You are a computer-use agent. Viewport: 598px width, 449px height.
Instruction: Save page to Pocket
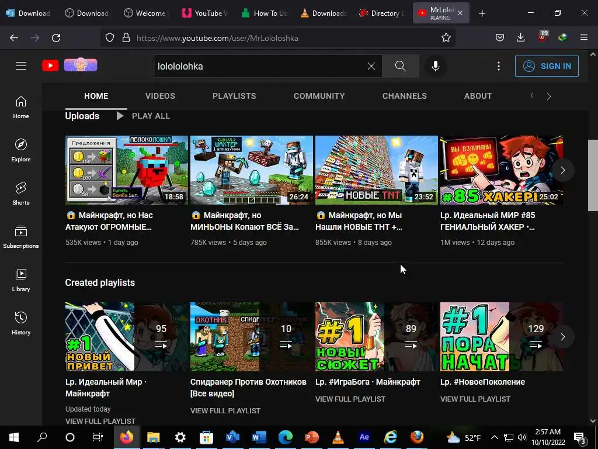500,37
